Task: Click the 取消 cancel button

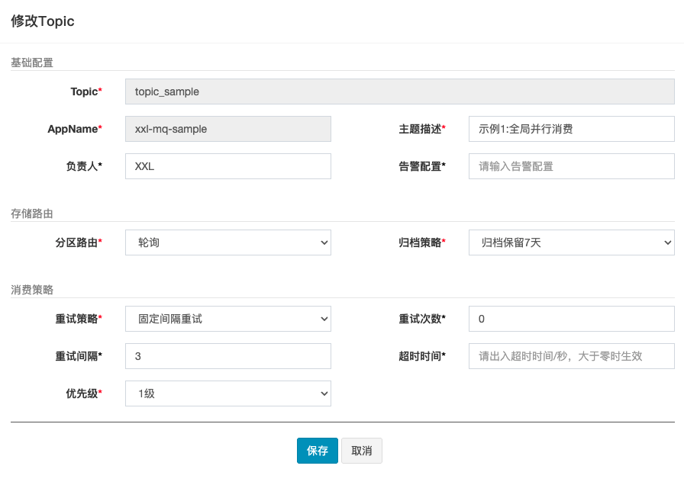Action: 362,451
